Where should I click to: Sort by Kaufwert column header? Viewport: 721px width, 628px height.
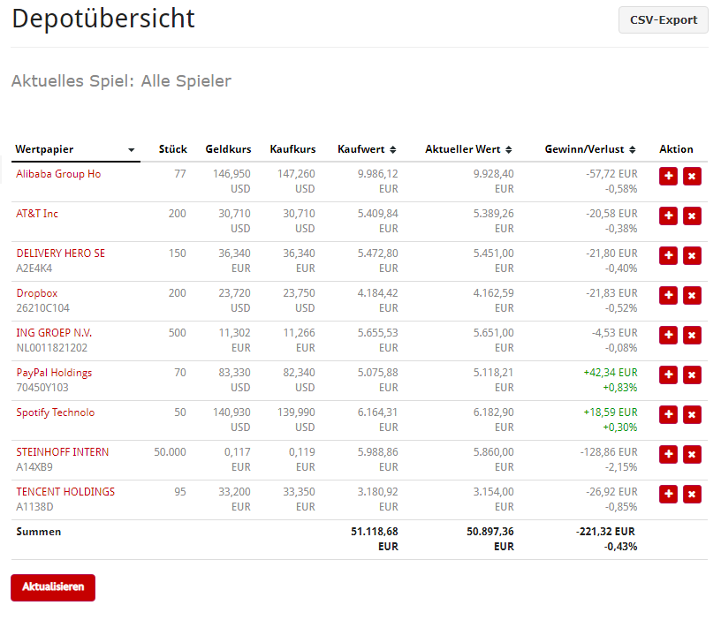pyautogui.click(x=367, y=149)
